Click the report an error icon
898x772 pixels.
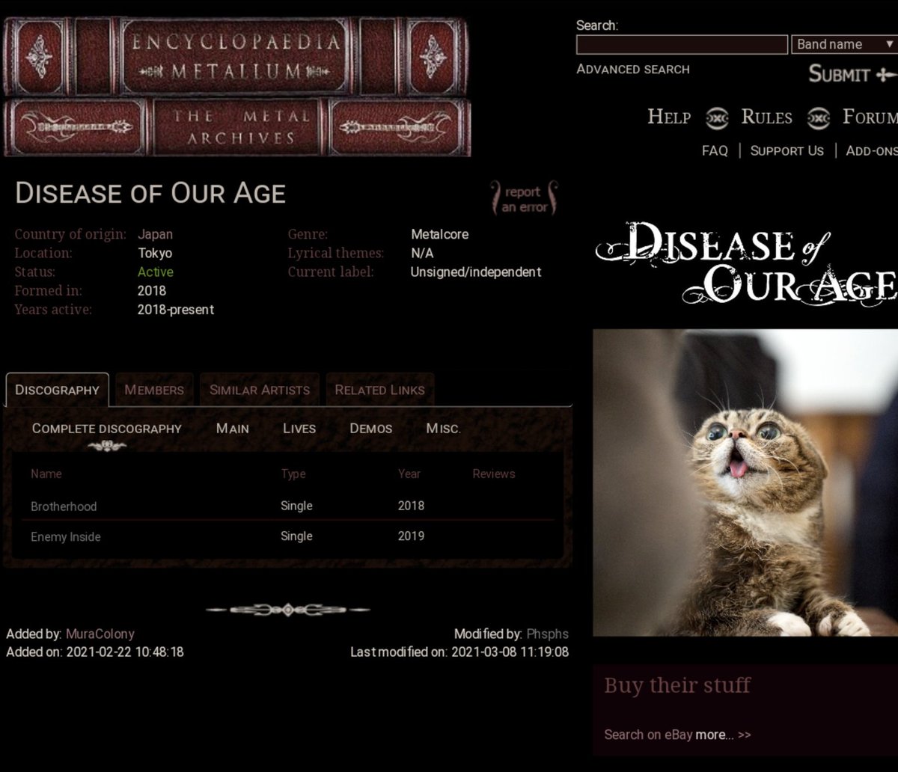[524, 199]
